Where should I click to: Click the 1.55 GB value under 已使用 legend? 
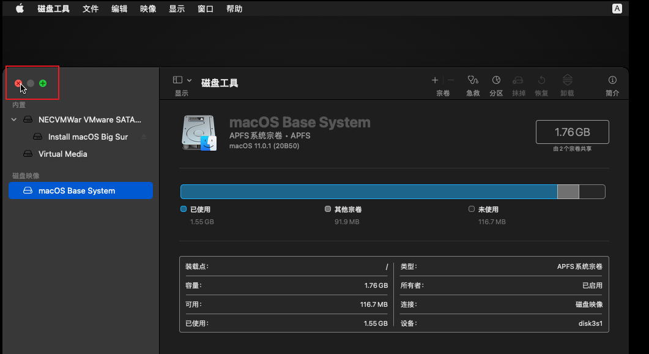[x=202, y=222]
